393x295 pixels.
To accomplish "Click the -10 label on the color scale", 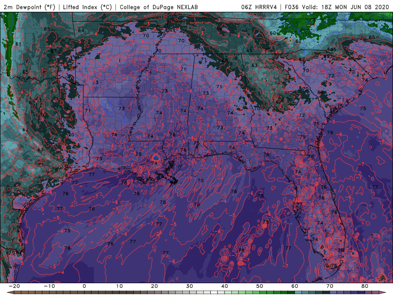I will click(x=49, y=286).
